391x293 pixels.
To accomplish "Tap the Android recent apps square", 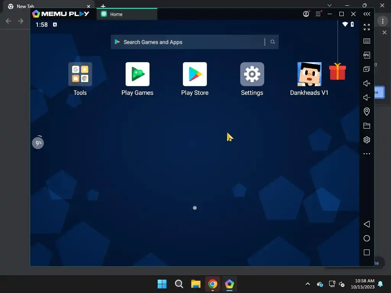I will [367, 253].
